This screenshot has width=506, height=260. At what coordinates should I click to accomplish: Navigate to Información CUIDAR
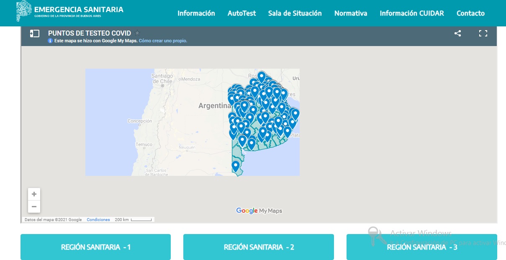coord(411,13)
